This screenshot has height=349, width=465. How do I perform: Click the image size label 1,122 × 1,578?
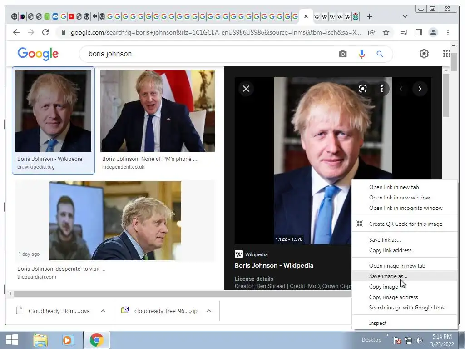289,239
